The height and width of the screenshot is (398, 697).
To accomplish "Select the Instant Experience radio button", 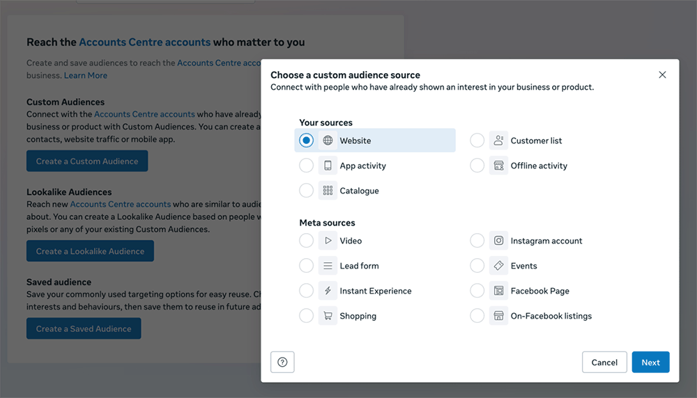I will pyautogui.click(x=306, y=291).
